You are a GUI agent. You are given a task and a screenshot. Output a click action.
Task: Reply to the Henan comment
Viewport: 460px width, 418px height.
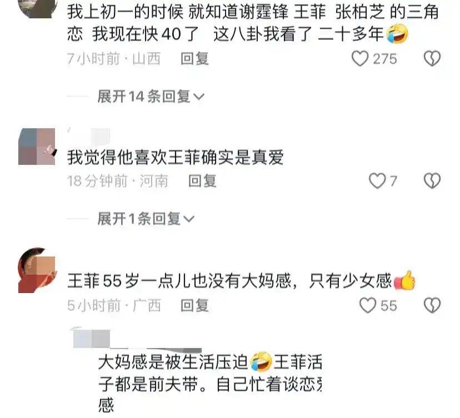tap(202, 180)
